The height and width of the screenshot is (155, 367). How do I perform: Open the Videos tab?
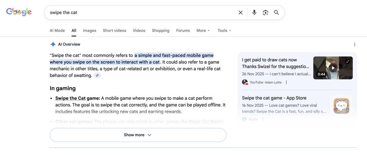(x=139, y=30)
